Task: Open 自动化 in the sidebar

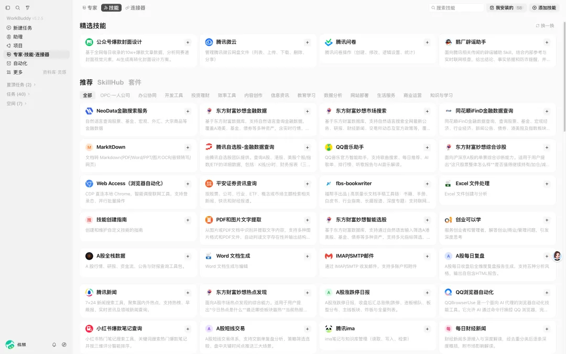Action: point(37,63)
